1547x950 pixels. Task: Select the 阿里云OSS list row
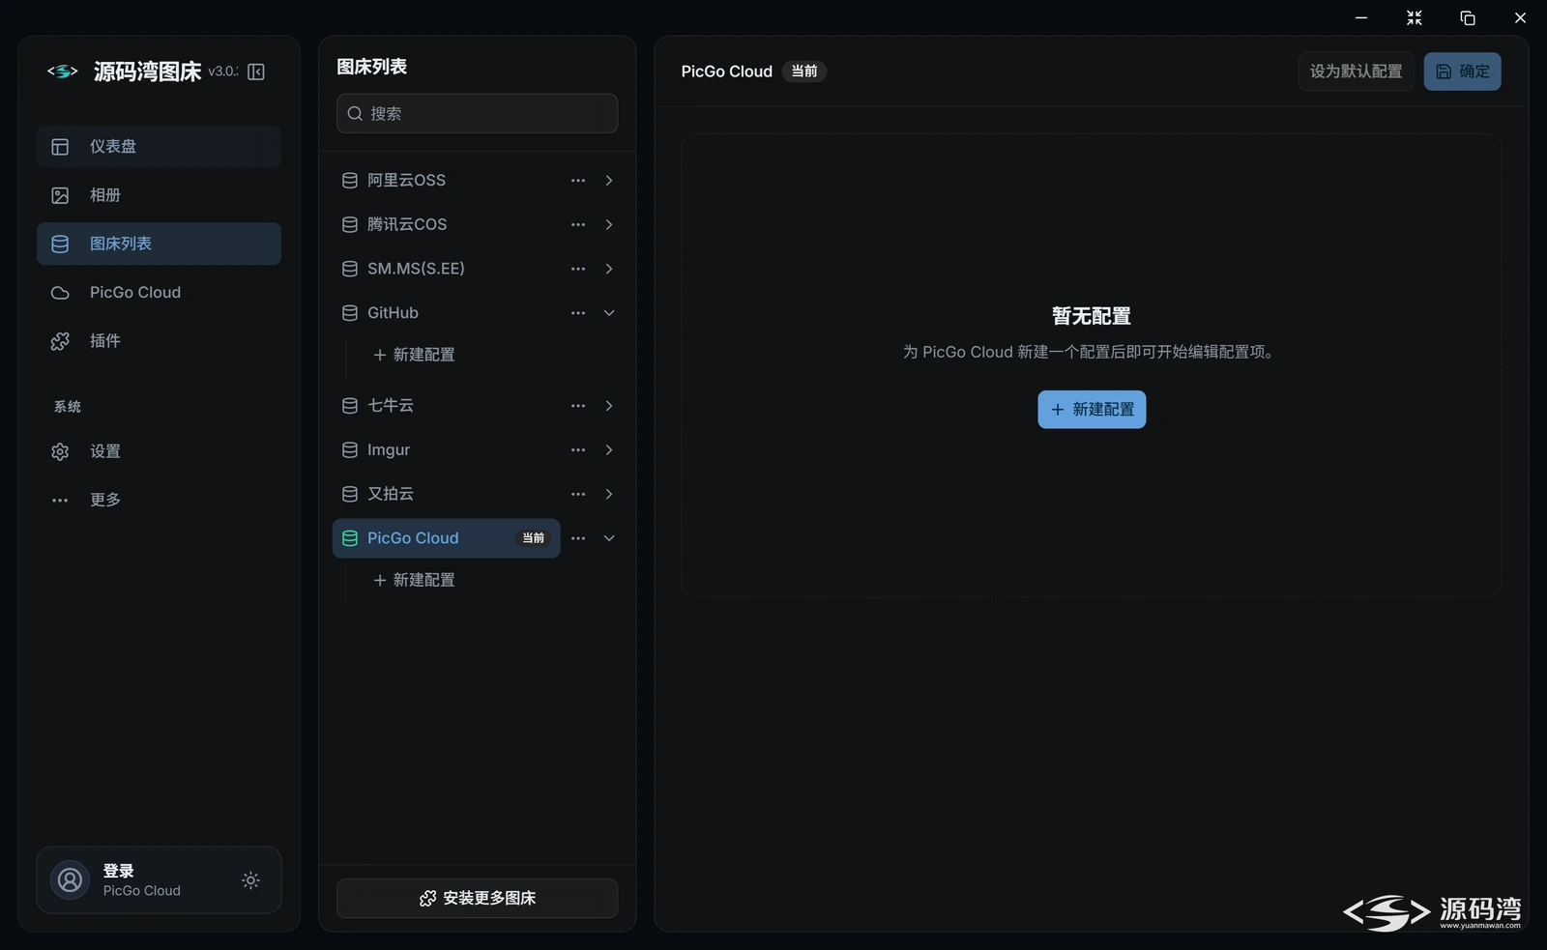coord(446,181)
